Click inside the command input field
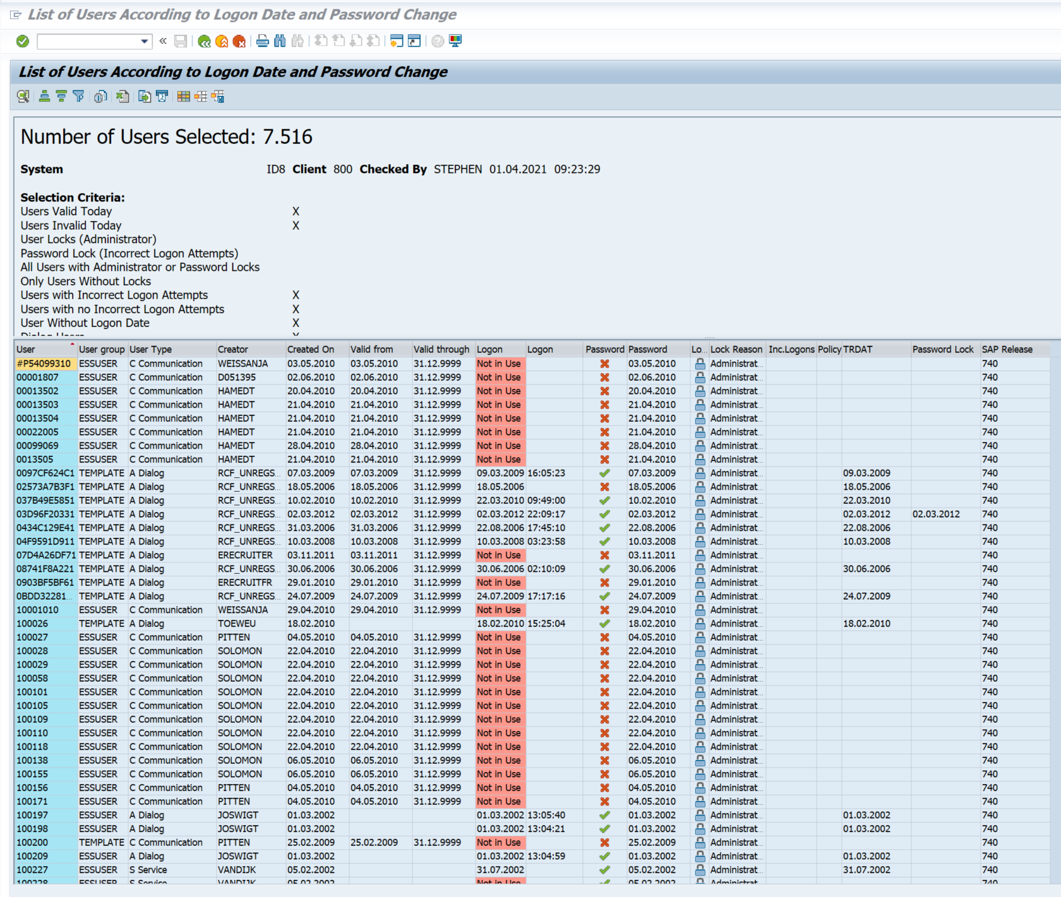Viewport: 1061px width, 897px height. [88, 42]
